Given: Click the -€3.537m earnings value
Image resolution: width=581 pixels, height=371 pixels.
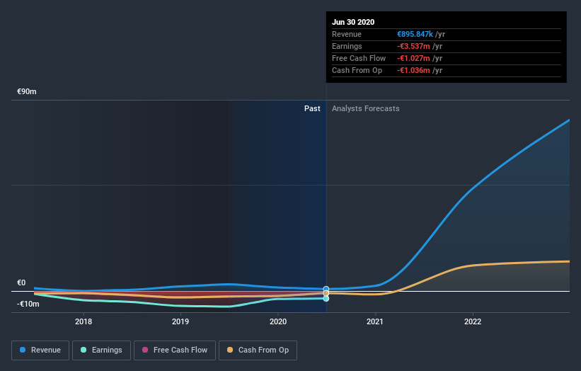Looking at the screenshot, I should (413, 46).
